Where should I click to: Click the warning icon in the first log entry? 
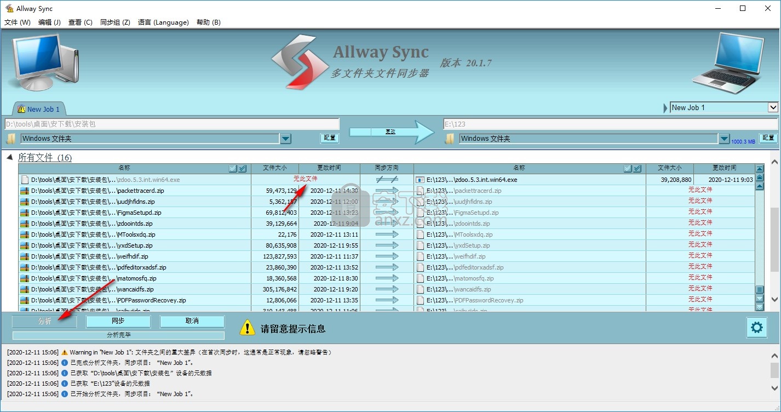(65, 352)
